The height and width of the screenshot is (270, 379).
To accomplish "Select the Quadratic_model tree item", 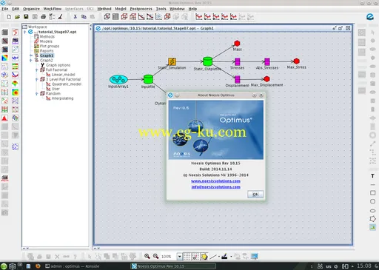I will pos(67,84).
